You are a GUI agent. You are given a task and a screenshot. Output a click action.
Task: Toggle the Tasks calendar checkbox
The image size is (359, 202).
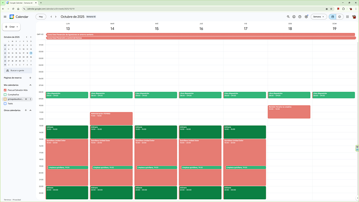[5, 103]
